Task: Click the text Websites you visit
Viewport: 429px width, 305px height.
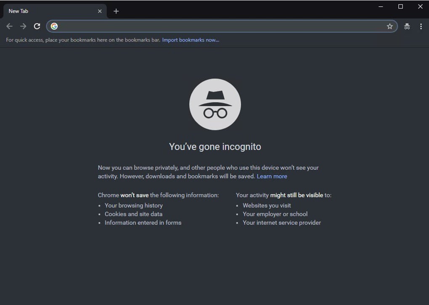Action: 267,205
